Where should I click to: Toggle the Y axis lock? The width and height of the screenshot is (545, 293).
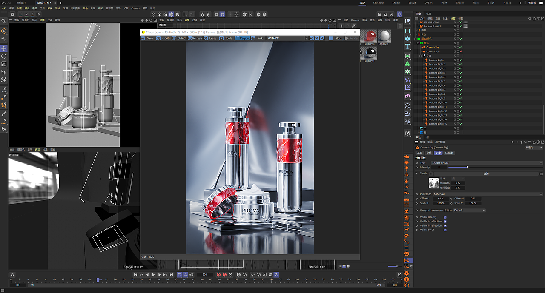pyautogui.click(x=26, y=14)
